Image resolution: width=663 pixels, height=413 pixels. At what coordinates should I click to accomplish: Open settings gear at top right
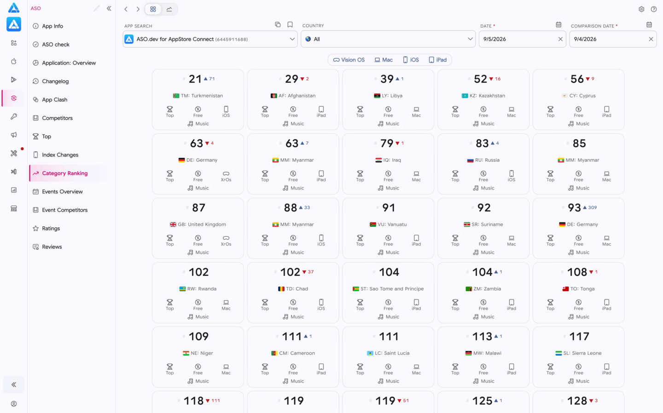click(x=641, y=9)
